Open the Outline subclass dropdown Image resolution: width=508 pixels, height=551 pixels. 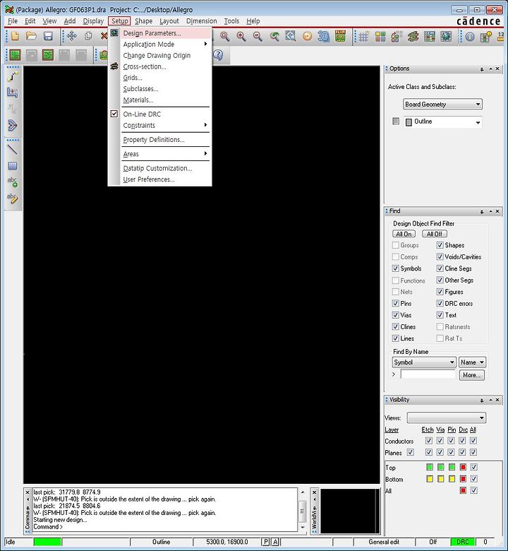click(442, 122)
